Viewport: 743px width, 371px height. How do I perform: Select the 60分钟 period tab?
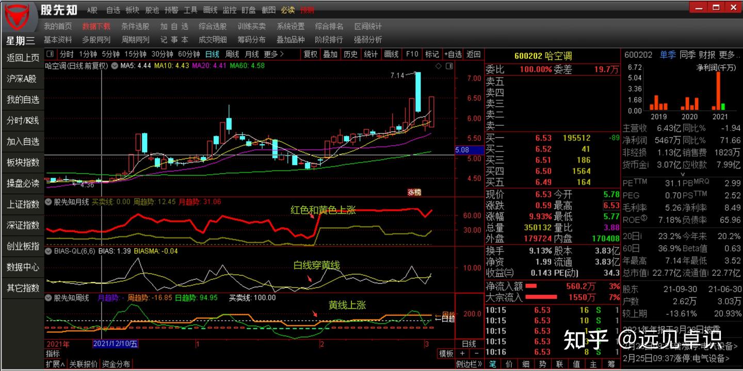189,54
